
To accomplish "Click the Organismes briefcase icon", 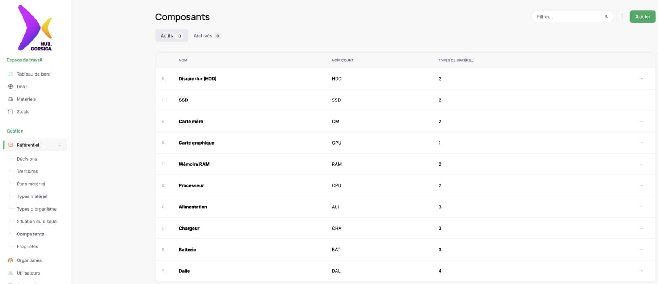I will [11, 260].
